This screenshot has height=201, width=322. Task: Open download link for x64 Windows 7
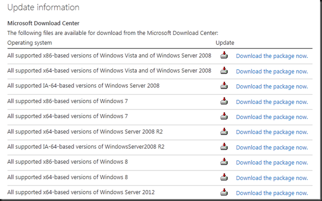[x=272, y=117]
